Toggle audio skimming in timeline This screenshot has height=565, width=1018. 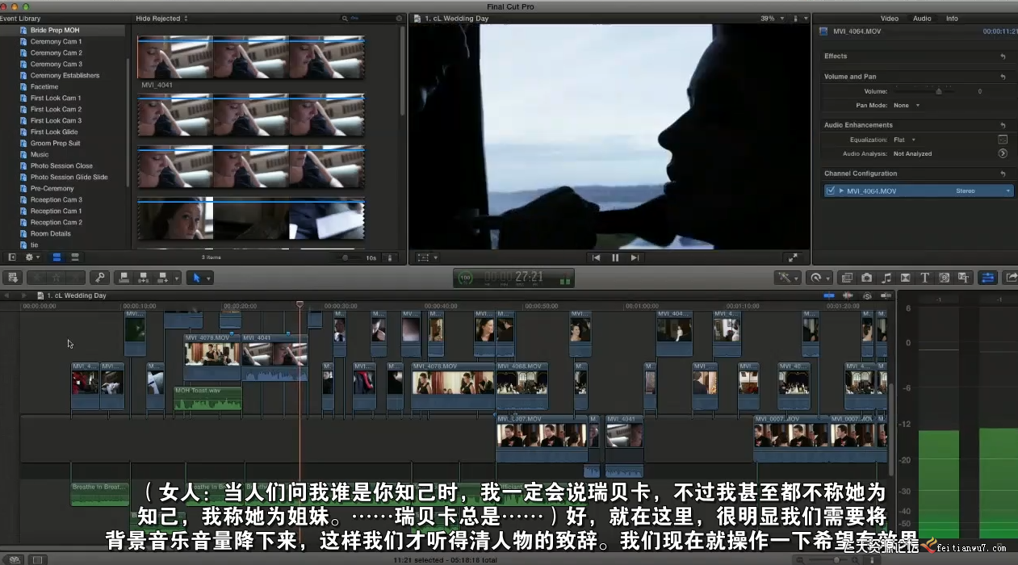click(x=848, y=296)
